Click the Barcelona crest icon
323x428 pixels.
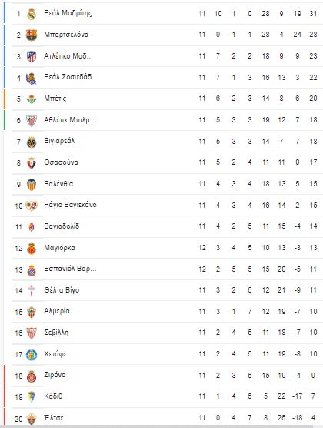tap(32, 35)
